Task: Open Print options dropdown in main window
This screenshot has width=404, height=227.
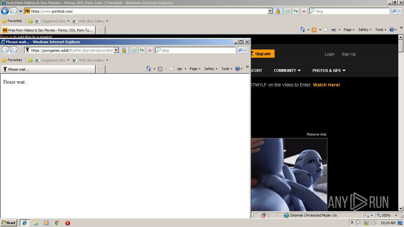Action: 339,30
